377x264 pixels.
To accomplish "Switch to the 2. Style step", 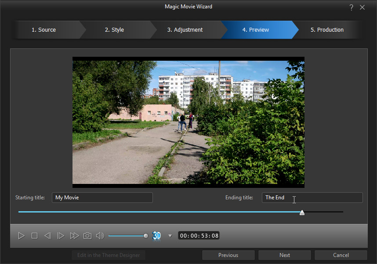I will pyautogui.click(x=114, y=30).
